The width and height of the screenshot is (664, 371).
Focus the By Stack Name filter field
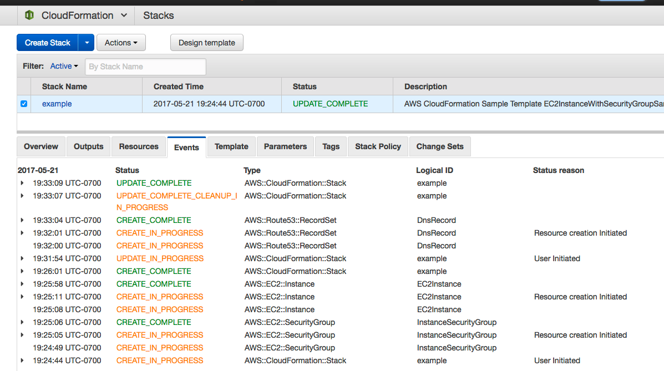[x=146, y=67]
